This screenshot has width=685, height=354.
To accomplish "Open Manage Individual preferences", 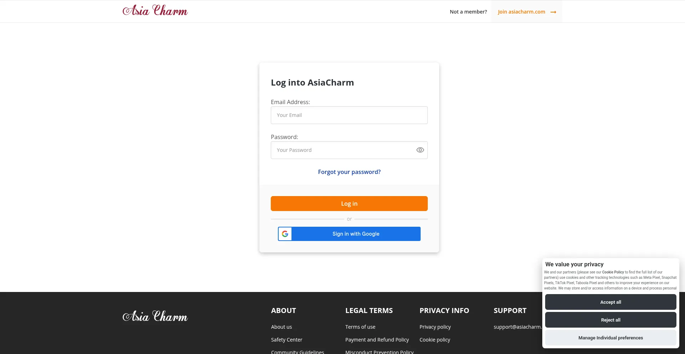I will 611,338.
